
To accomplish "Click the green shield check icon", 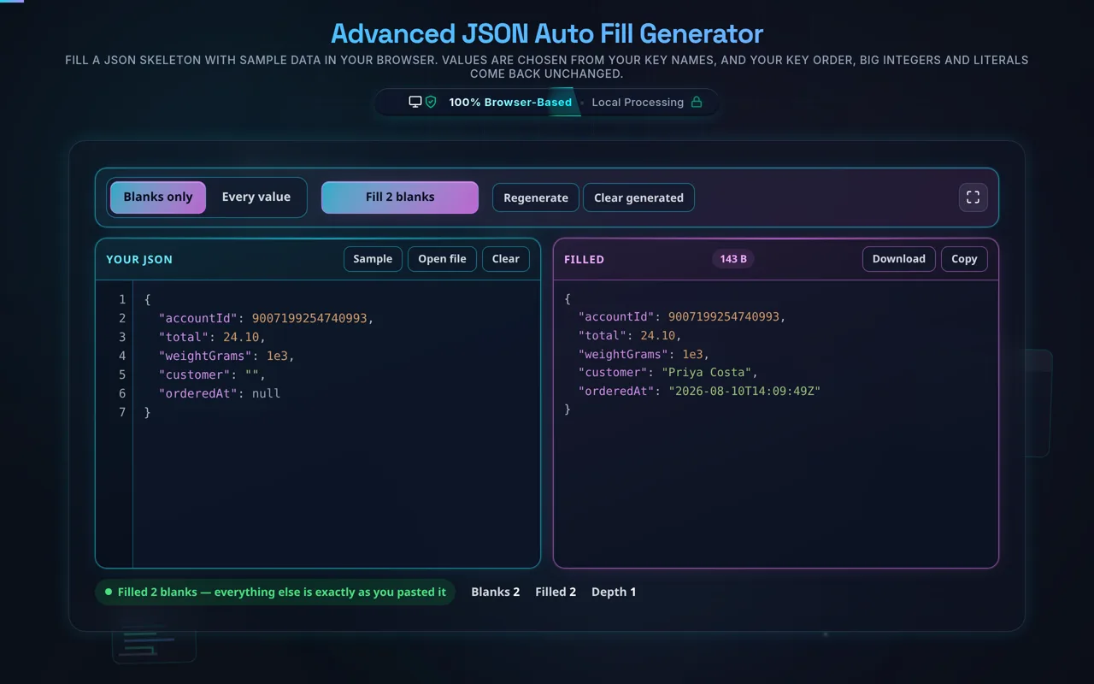I will click(x=431, y=102).
